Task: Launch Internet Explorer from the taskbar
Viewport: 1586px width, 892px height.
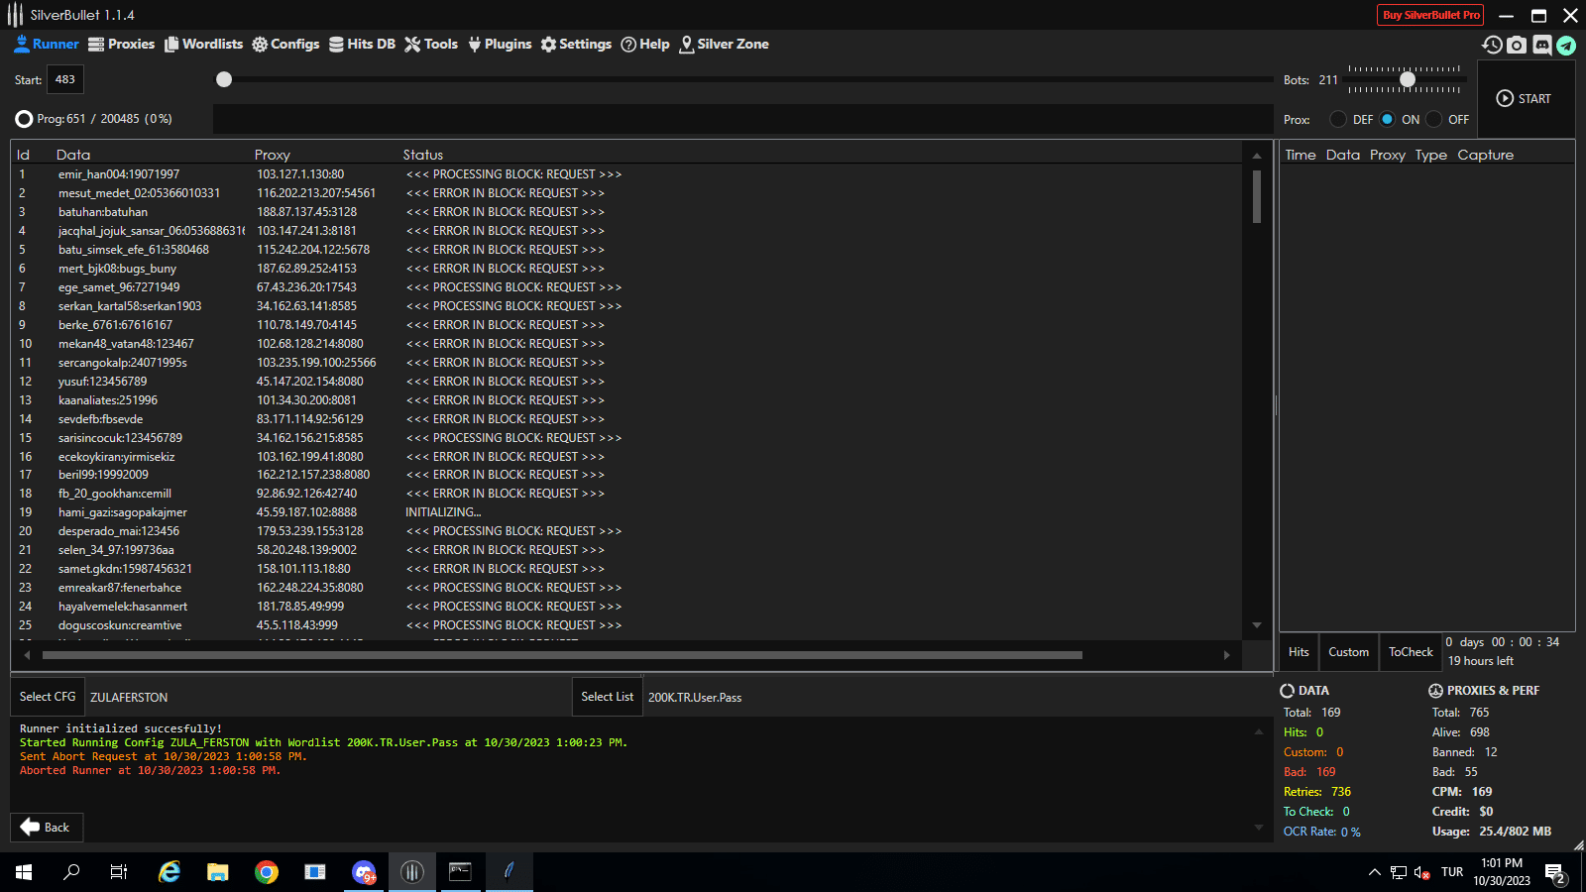Action: point(170,872)
